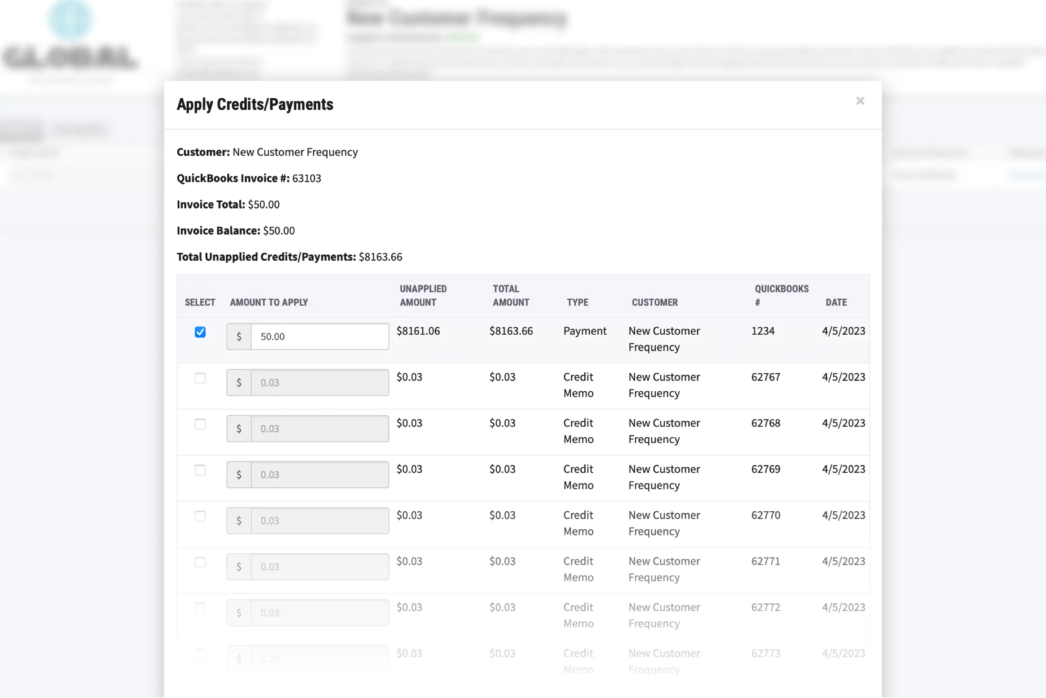Click QuickBooks number 1234
This screenshot has height=698, width=1046.
(762, 331)
